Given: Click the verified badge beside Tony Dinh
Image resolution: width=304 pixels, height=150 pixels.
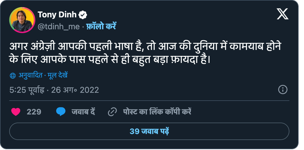Looking at the screenshot, I should [x=83, y=15].
